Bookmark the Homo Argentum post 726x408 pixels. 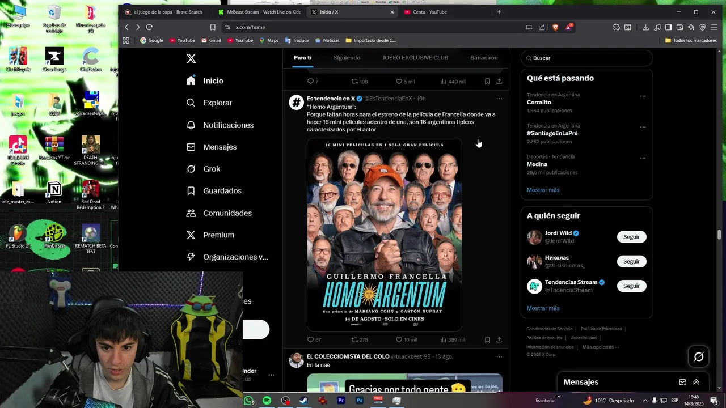[x=487, y=340]
